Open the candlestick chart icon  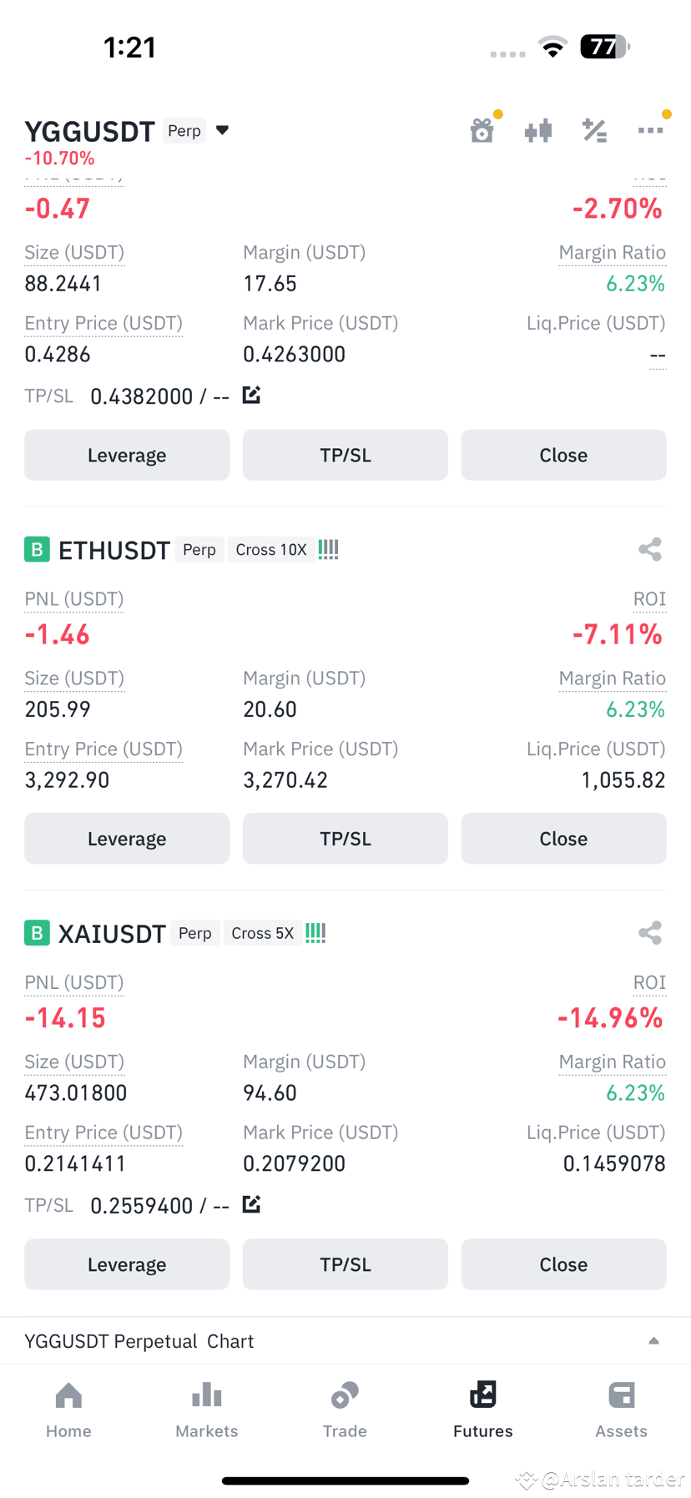(x=538, y=131)
